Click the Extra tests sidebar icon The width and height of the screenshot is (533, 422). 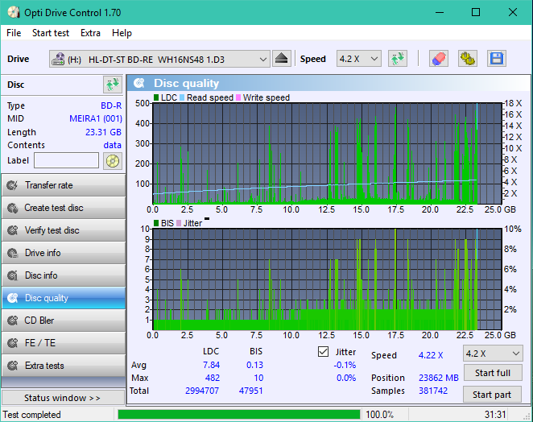pyautogui.click(x=13, y=366)
